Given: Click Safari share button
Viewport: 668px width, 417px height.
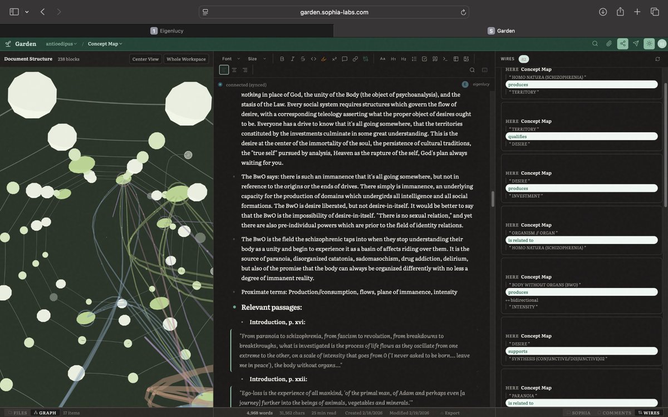Looking at the screenshot, I should [620, 12].
